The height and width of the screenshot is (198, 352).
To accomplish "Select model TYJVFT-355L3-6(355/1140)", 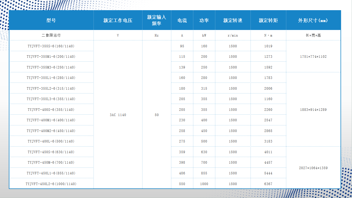I will tap(51, 99).
